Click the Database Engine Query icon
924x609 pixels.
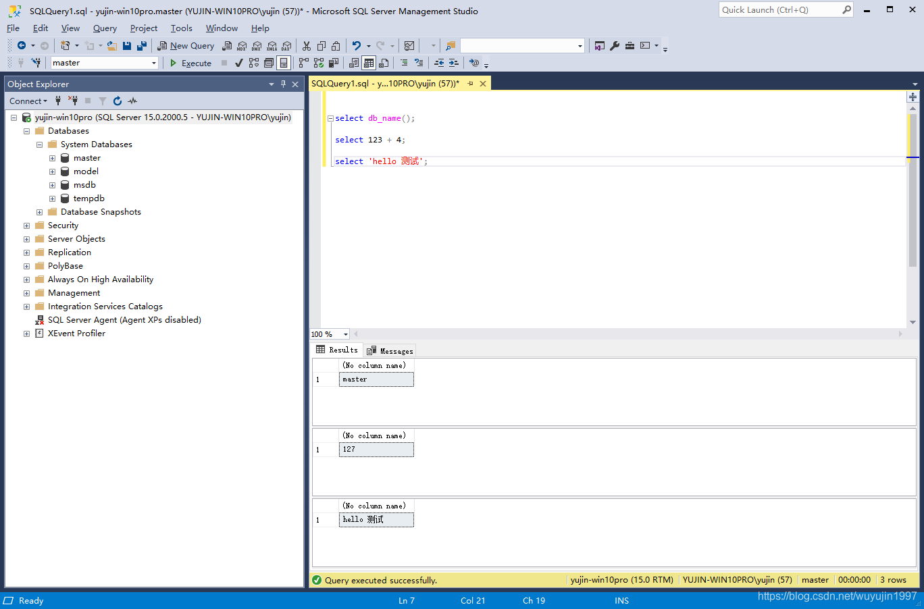click(x=227, y=46)
